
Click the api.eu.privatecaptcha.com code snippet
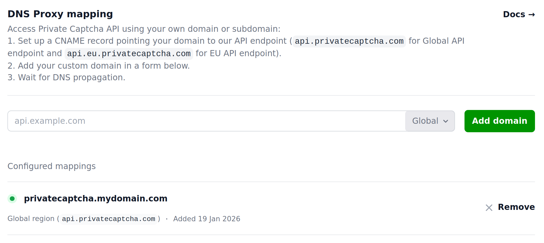point(129,54)
